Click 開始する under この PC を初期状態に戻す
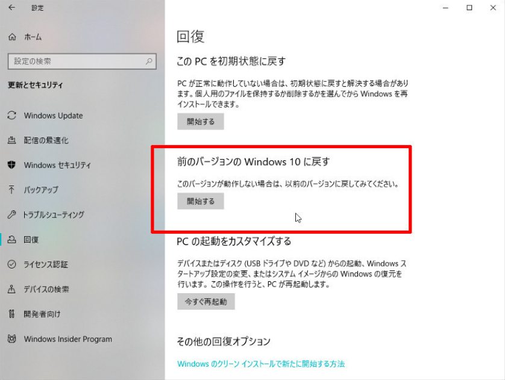 tap(200, 121)
